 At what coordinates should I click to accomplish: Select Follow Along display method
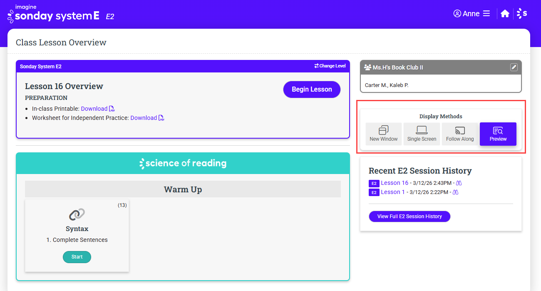click(460, 134)
